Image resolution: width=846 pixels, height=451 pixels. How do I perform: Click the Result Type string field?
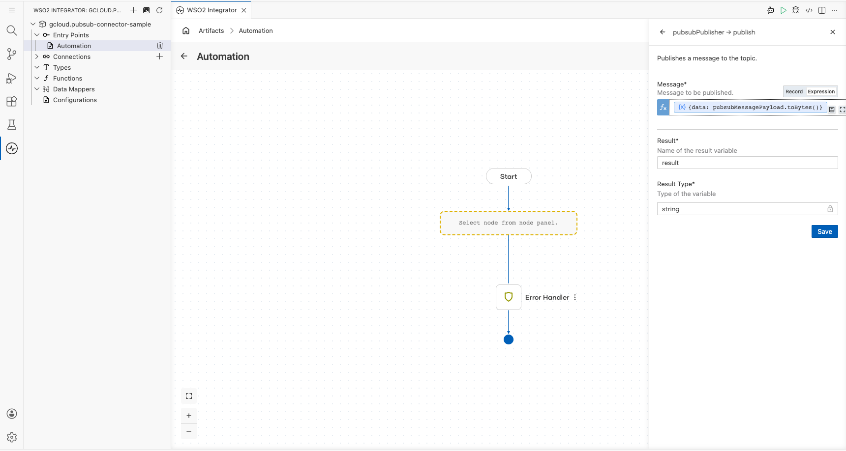(747, 209)
